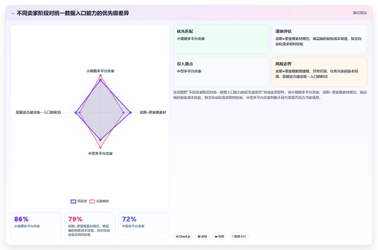Click radar axis label 中型多平台卖家
The image size is (378, 250).
click(x=100, y=154)
